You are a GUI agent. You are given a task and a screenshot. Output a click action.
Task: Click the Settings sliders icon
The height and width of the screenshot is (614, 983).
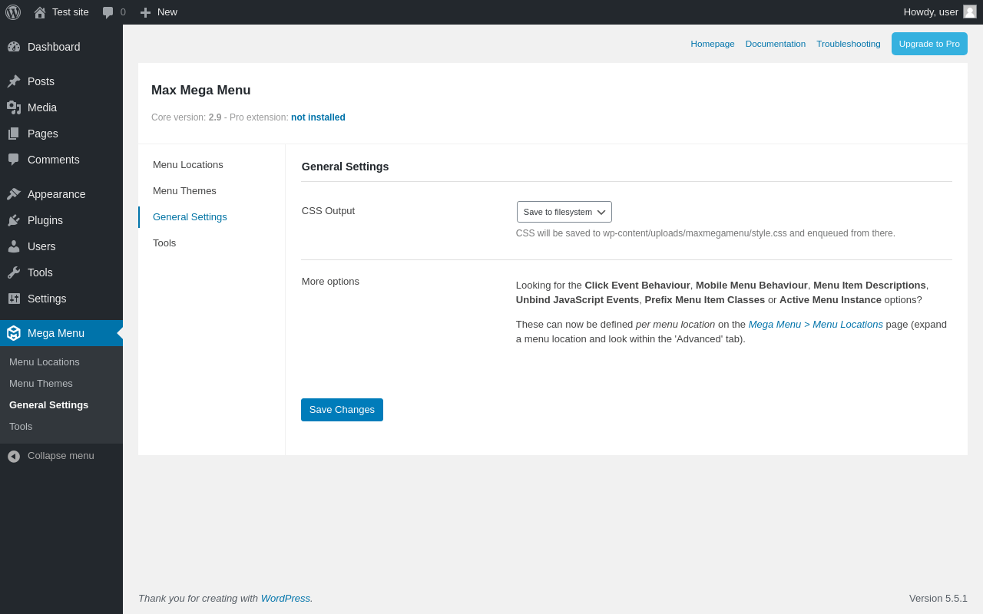14,299
